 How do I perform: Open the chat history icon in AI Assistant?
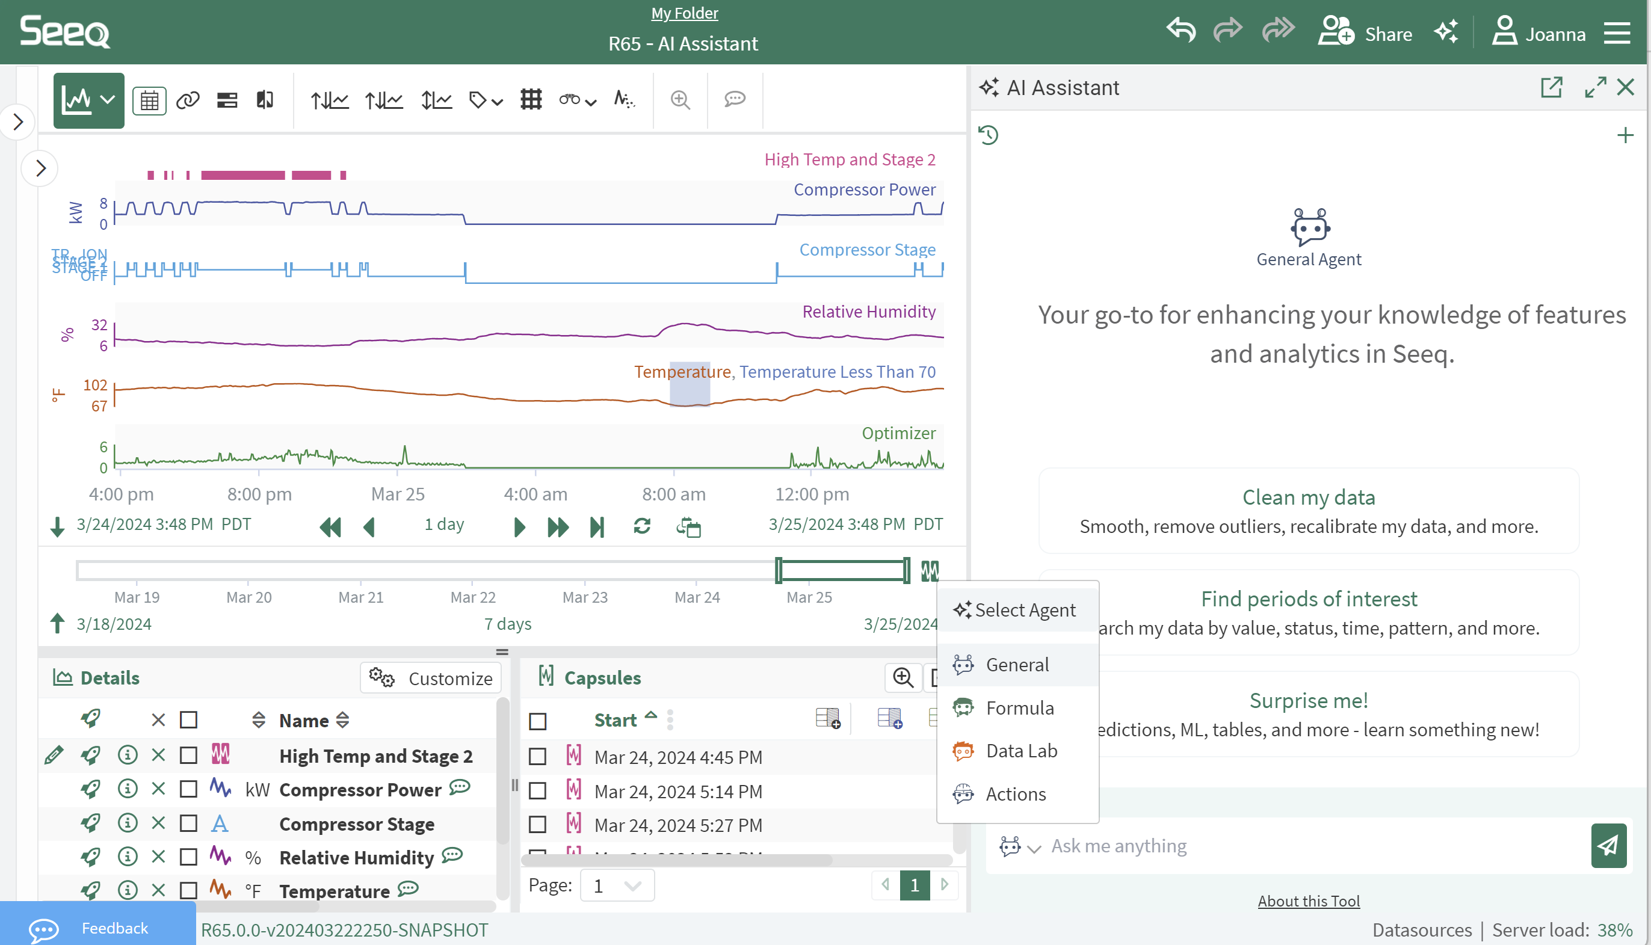988,135
